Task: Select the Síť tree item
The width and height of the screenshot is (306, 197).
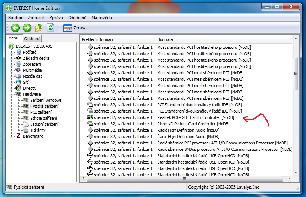Action: coord(26,82)
